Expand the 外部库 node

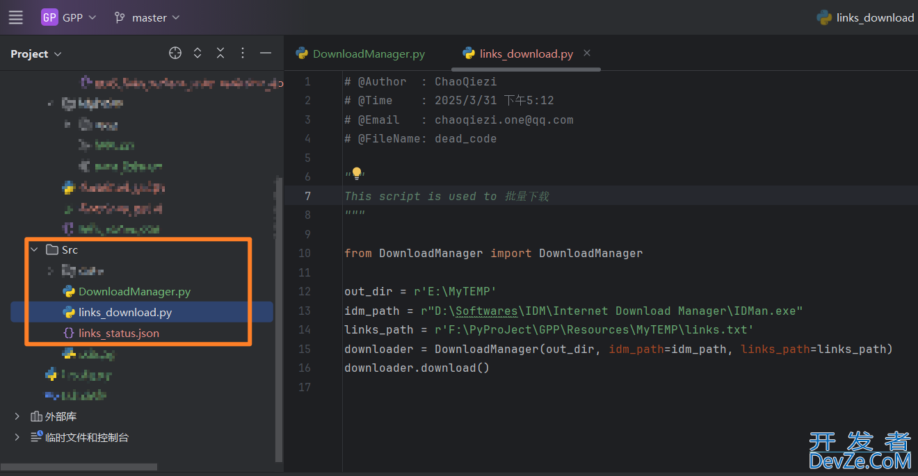pyautogui.click(x=17, y=416)
